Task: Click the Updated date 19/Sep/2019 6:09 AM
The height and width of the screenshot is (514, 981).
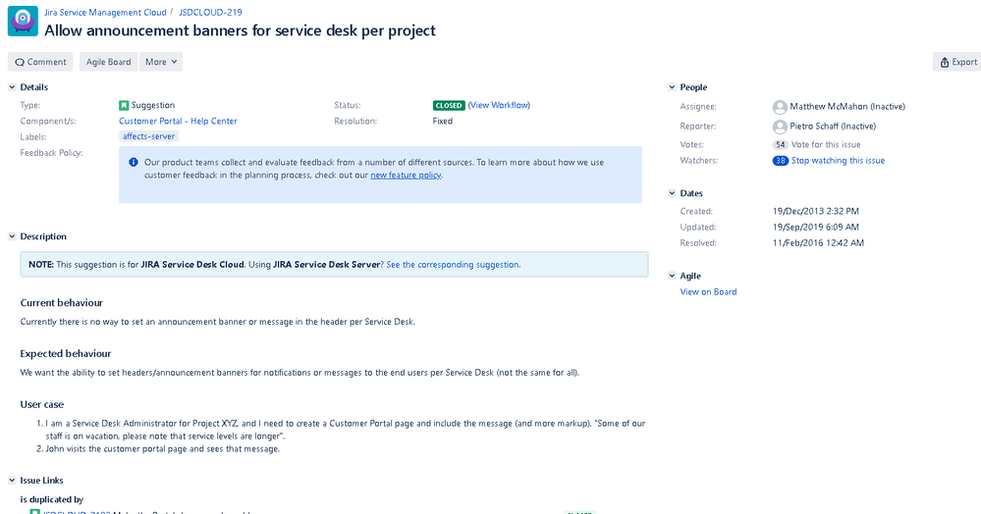Action: (815, 227)
